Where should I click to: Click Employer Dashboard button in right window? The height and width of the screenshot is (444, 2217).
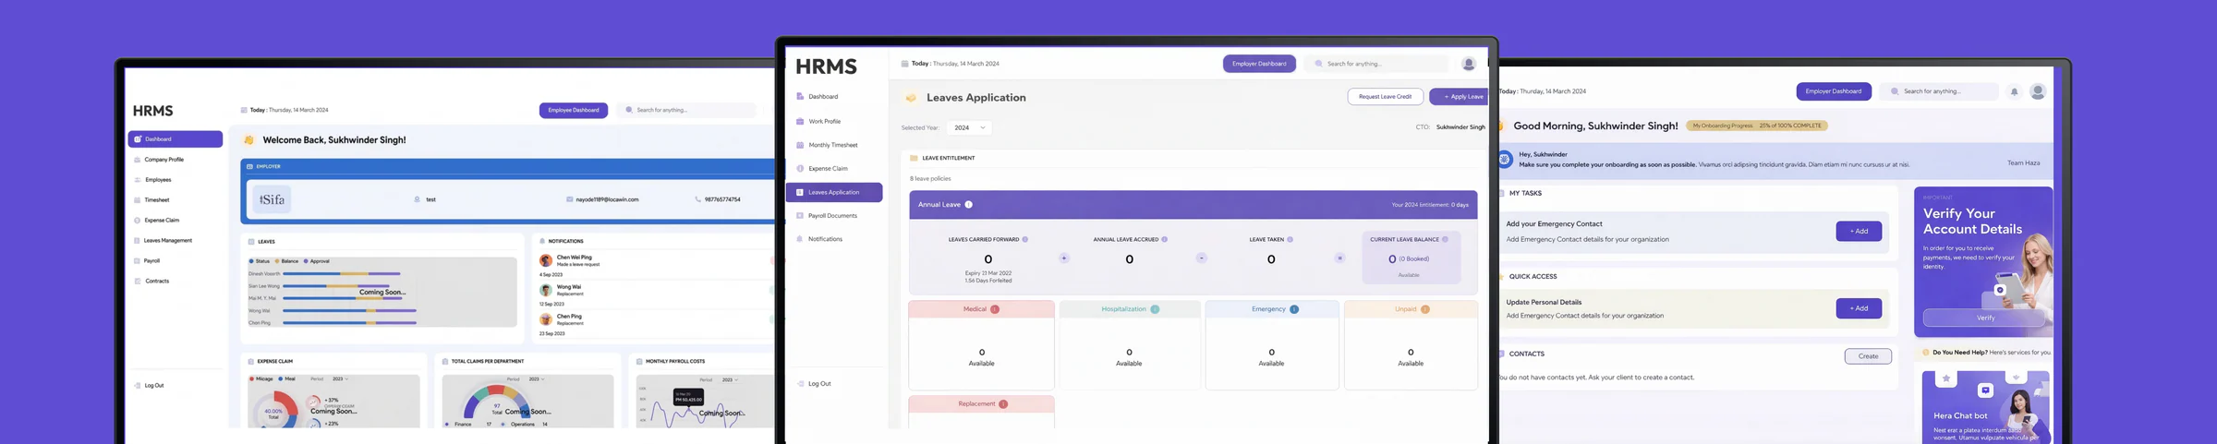[x=1834, y=91]
